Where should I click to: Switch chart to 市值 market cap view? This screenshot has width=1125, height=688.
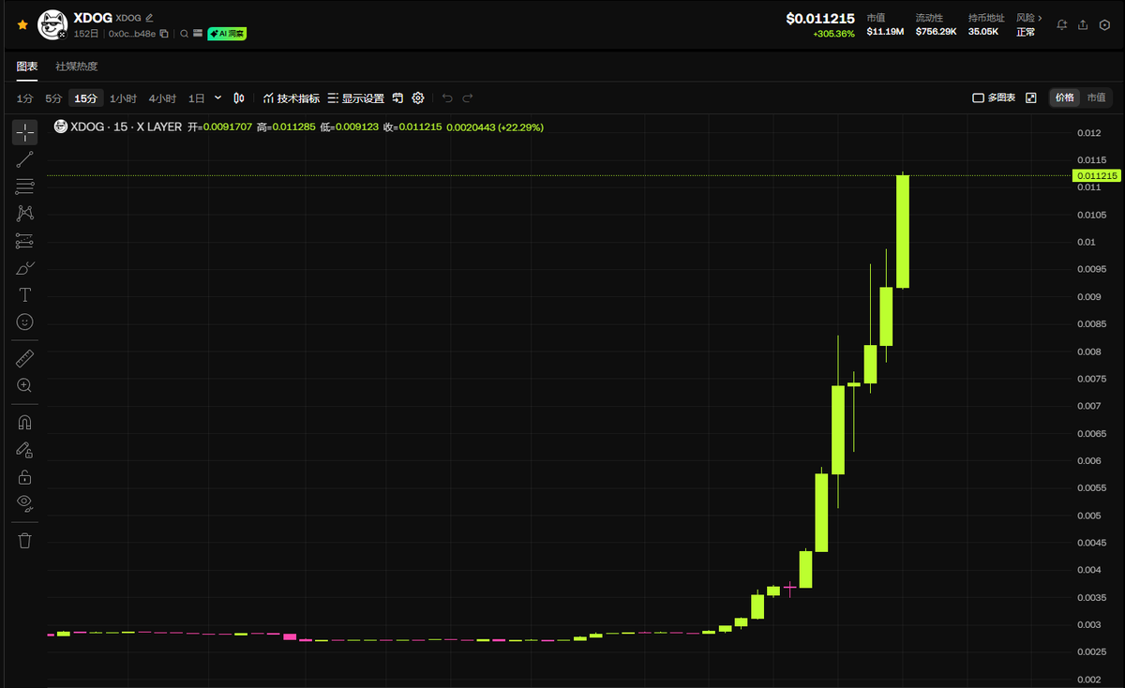(1095, 97)
